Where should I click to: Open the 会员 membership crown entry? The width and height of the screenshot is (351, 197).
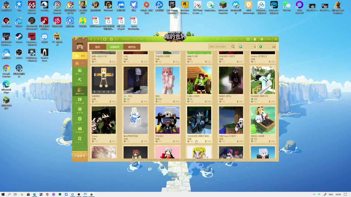pos(80,56)
